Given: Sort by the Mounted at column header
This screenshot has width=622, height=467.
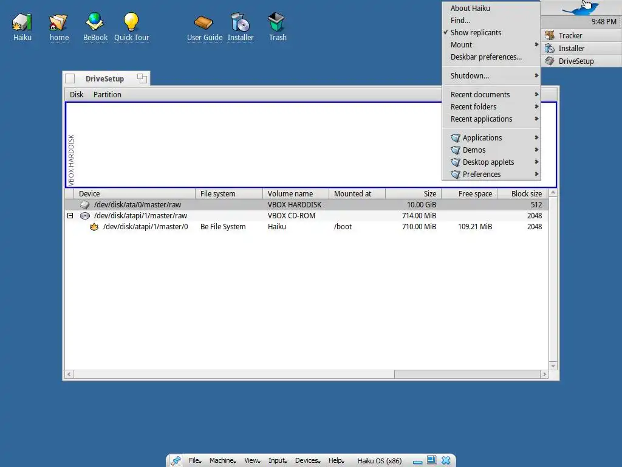Looking at the screenshot, I should (357, 194).
